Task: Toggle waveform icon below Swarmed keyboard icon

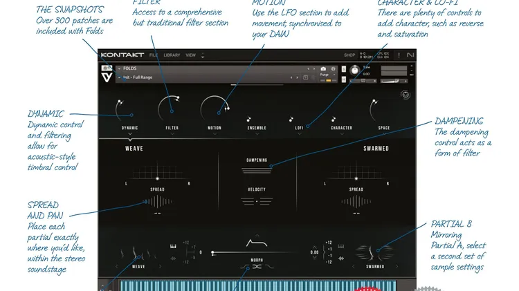Action: [341, 259]
